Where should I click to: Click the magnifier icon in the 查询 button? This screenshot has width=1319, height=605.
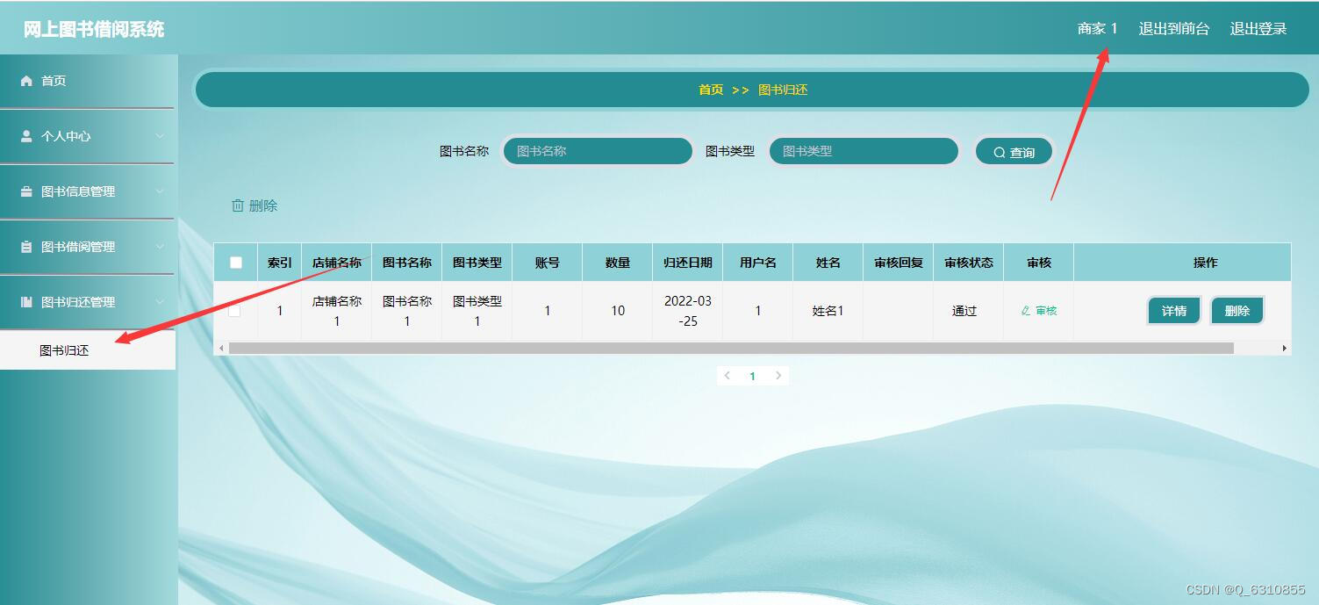999,153
